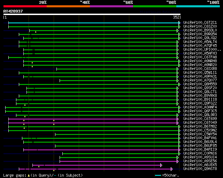Click the cyan arrowhead ending C6T2C1 alignment

point(179,23)
